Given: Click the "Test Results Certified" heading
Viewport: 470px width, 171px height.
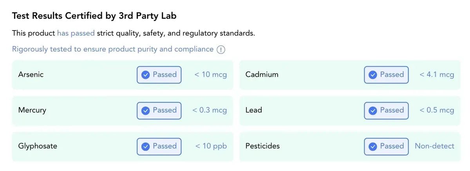Looking at the screenshot, I should [x=94, y=16].
